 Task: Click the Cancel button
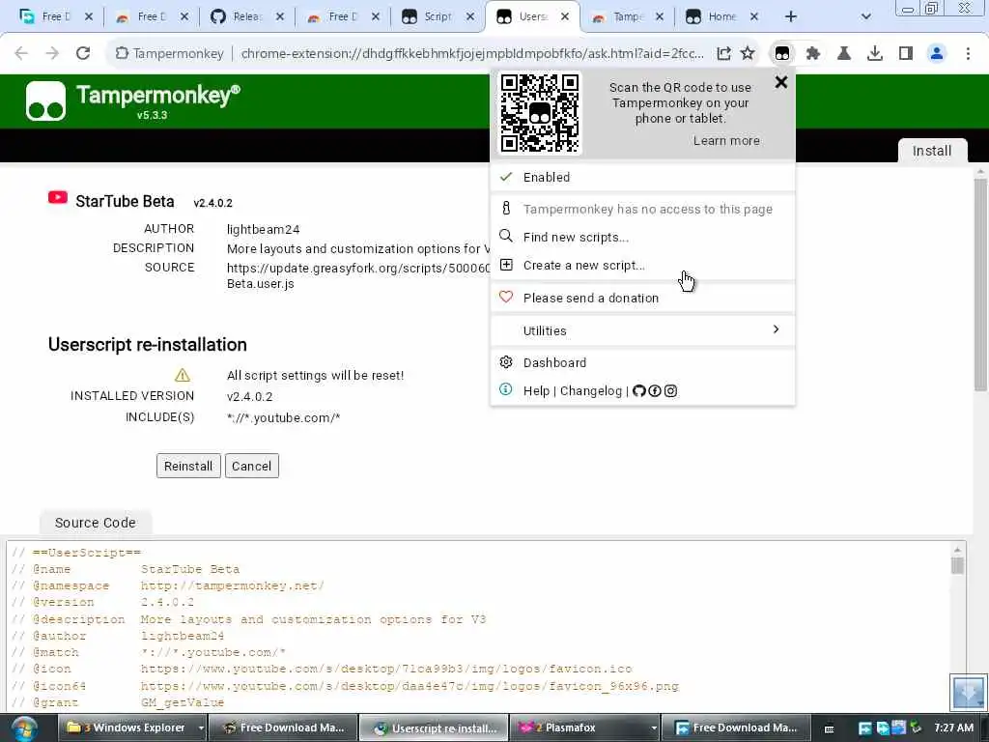[252, 467]
